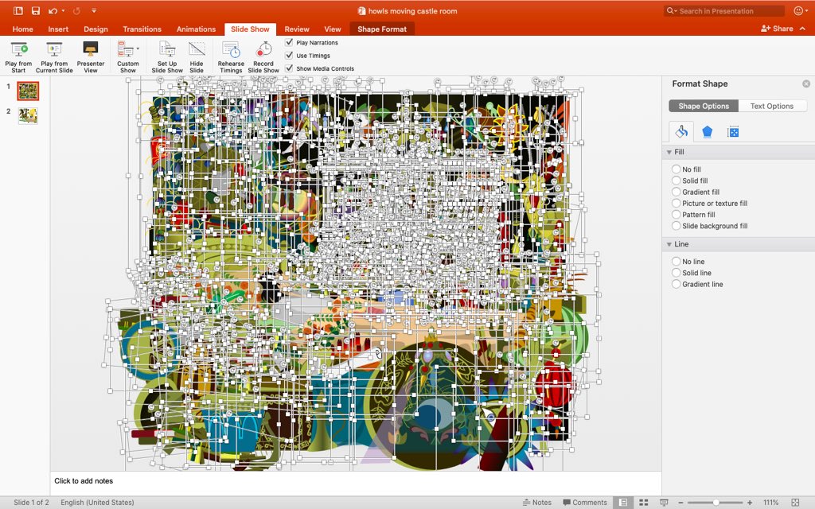Switch to the Transitions tab

coord(142,29)
